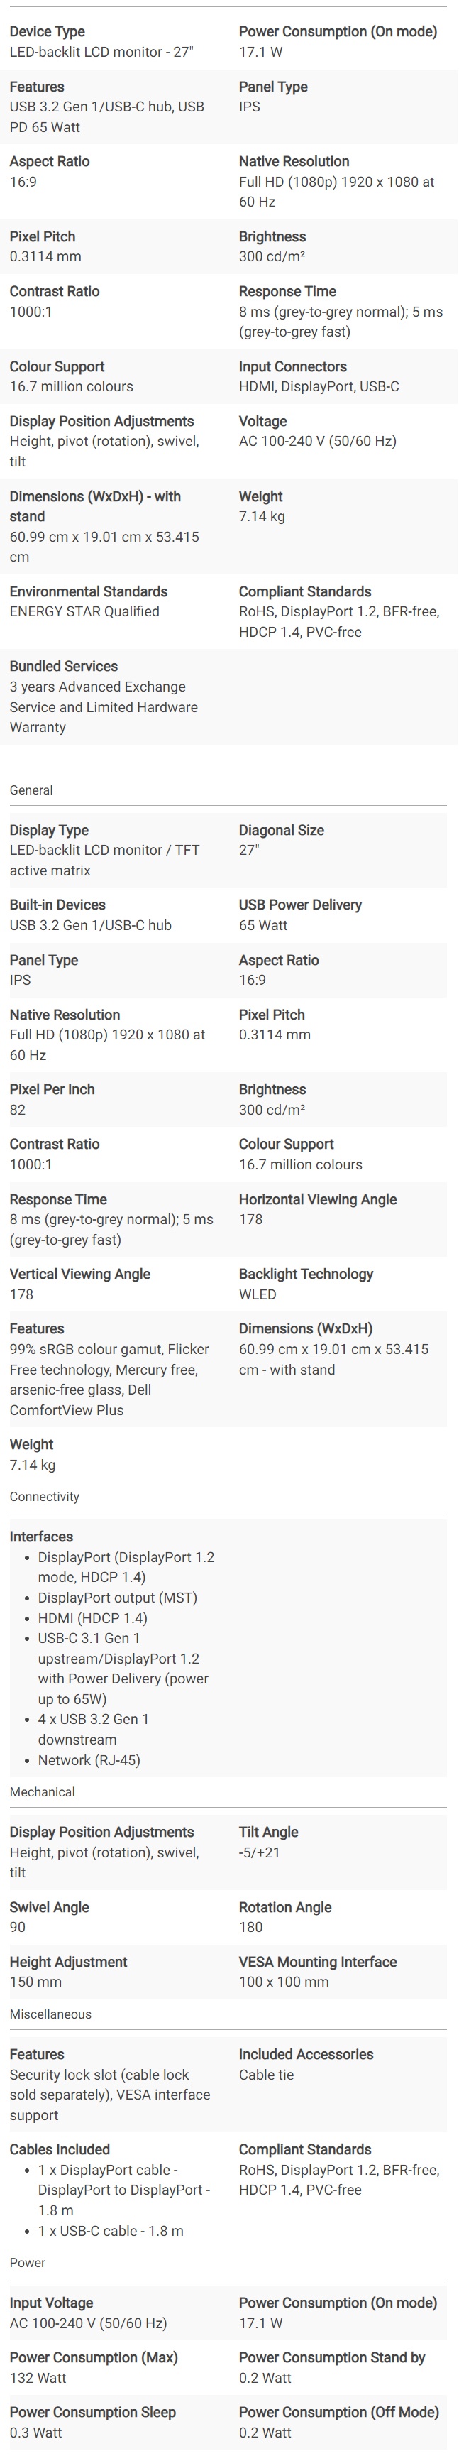Click the Connectivity section heading
Image resolution: width=459 pixels, height=2456 pixels.
point(44,1496)
